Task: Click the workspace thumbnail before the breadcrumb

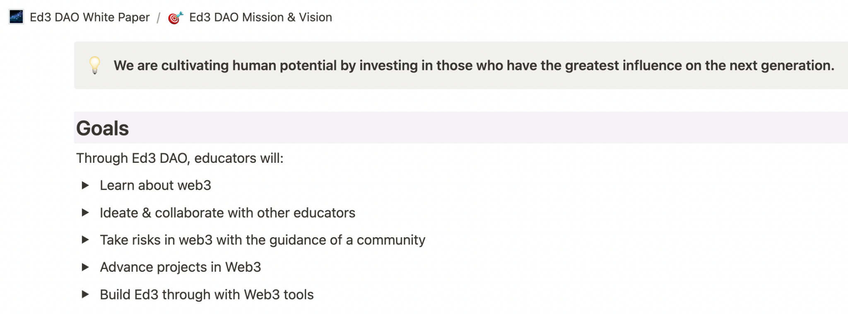Action: (x=16, y=17)
